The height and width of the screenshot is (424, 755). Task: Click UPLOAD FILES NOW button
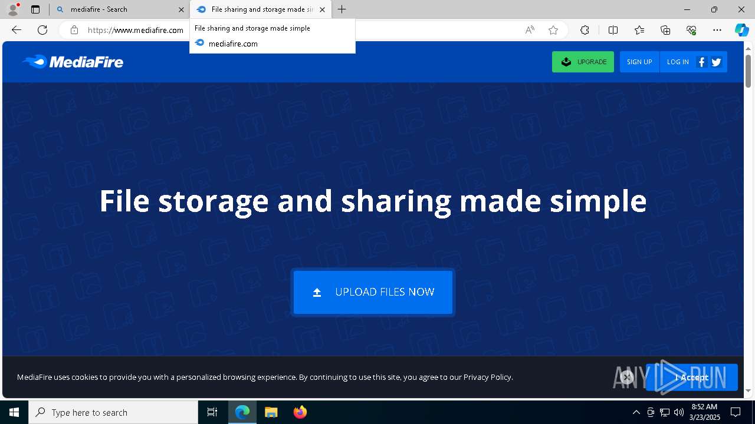(x=373, y=292)
